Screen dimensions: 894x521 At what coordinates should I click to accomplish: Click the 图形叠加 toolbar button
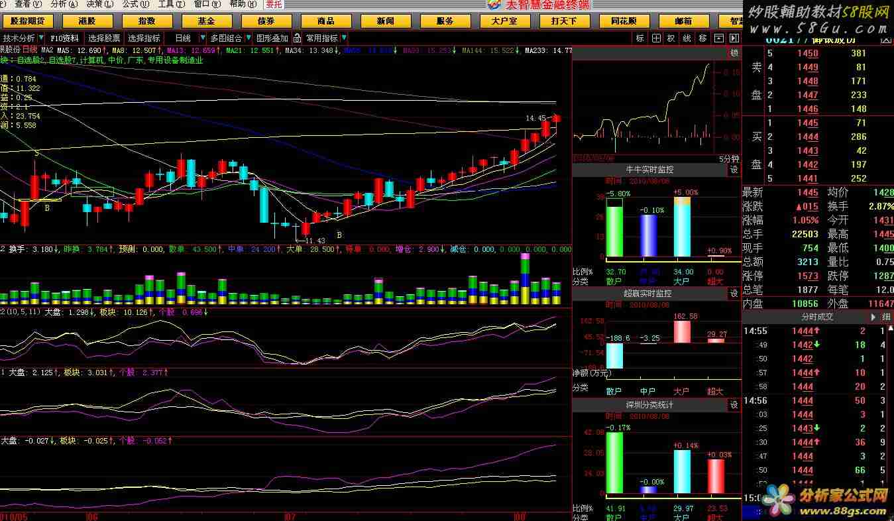click(273, 38)
